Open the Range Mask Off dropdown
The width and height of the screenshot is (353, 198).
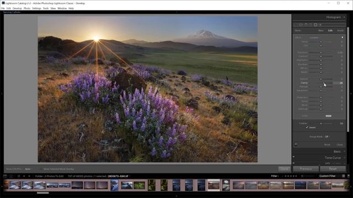(327, 136)
